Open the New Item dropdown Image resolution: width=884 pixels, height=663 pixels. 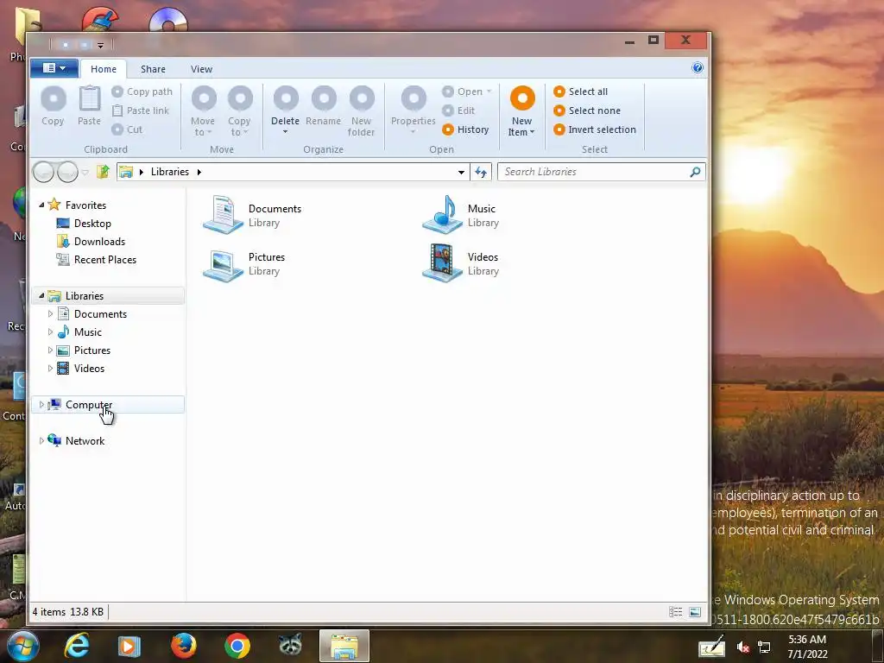(x=522, y=111)
